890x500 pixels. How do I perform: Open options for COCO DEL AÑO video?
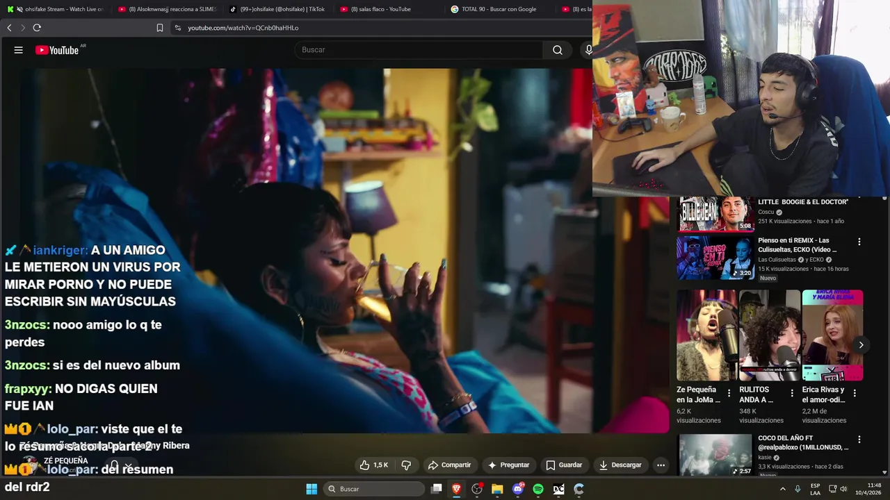pos(859,440)
